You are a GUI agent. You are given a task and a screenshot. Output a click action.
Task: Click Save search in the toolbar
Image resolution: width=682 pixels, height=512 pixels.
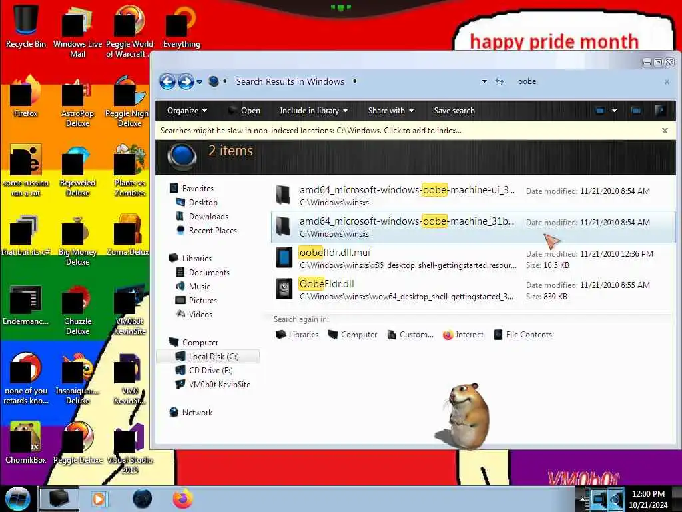pyautogui.click(x=454, y=111)
